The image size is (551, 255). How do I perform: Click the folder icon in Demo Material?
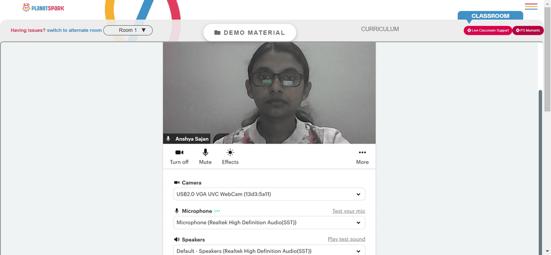click(218, 32)
